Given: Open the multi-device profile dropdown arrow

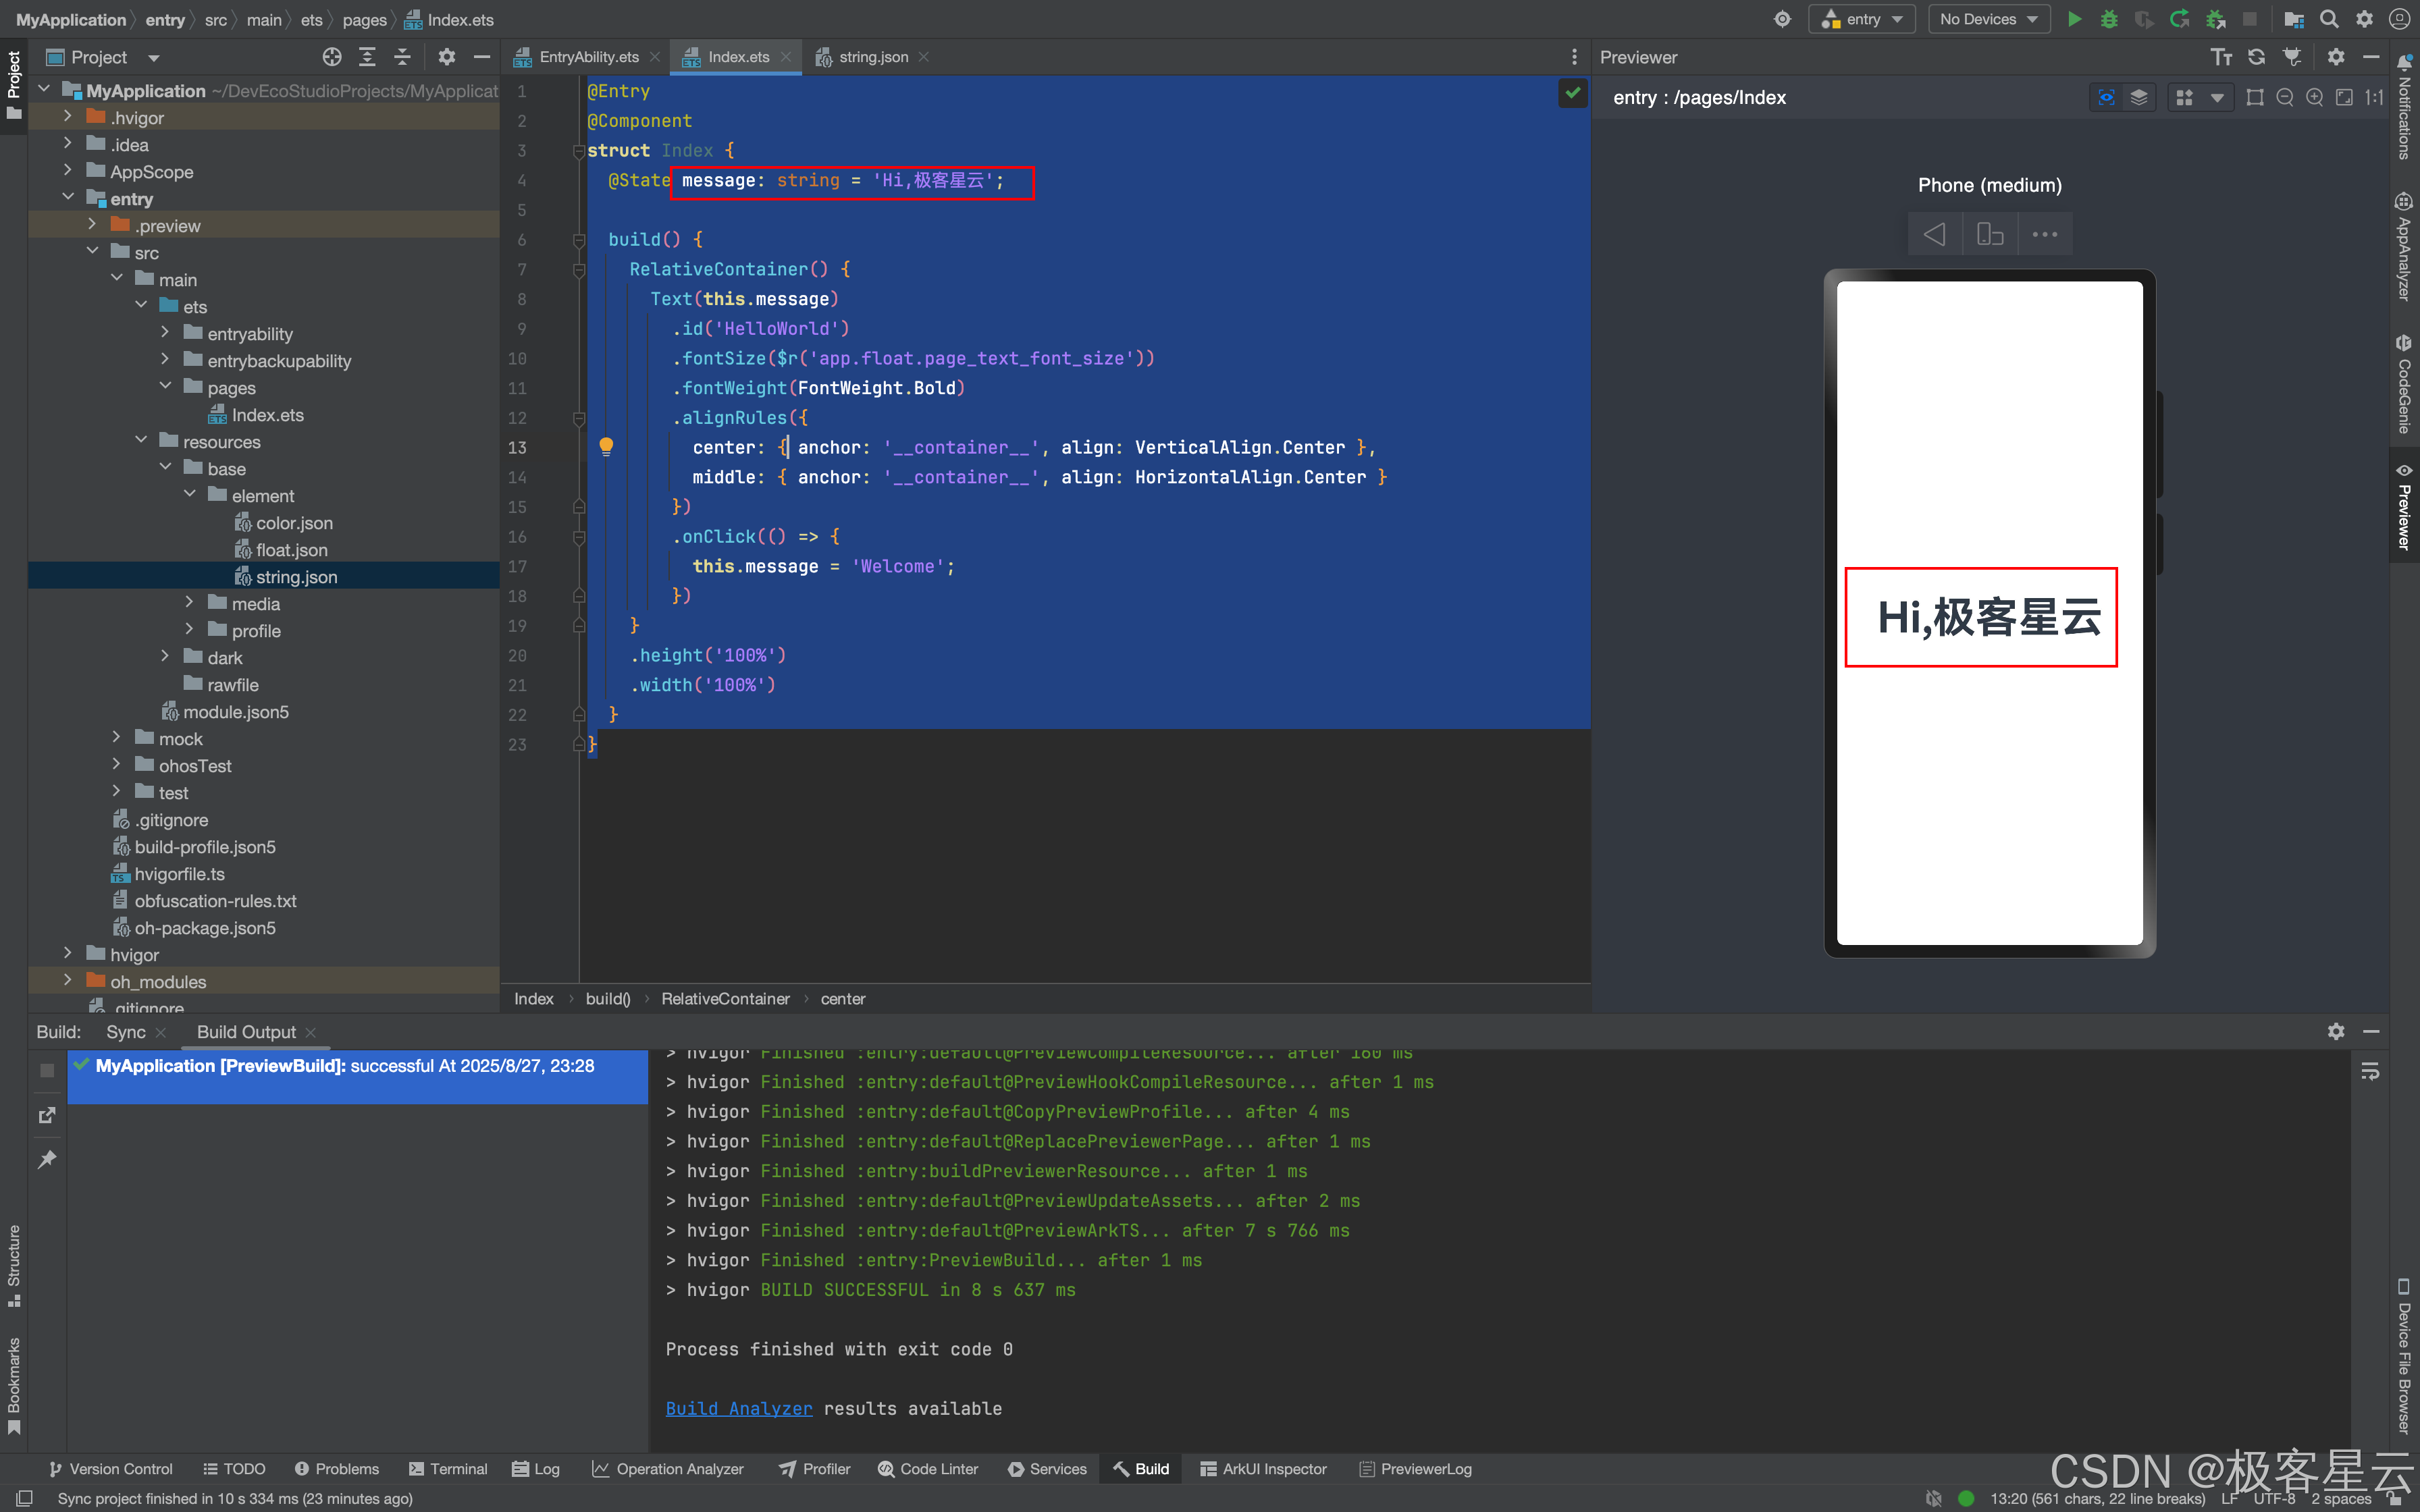Looking at the screenshot, I should coord(2217,97).
